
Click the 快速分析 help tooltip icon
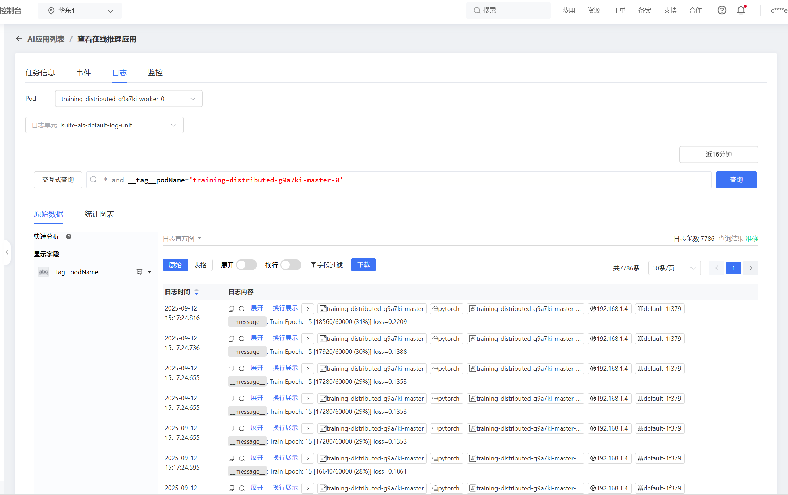point(69,237)
